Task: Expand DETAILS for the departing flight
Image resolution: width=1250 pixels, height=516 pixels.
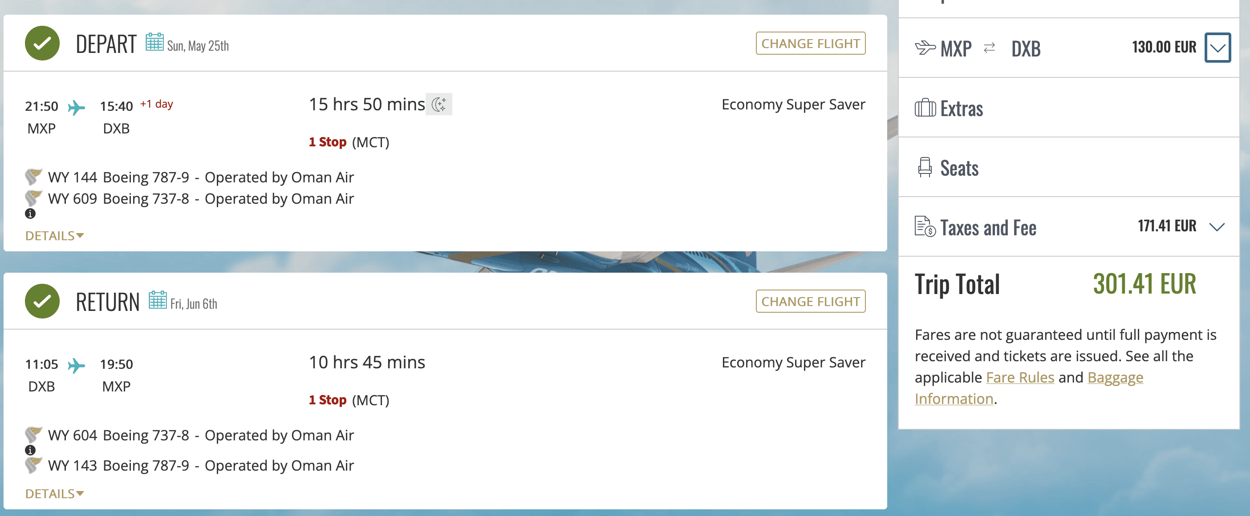Action: coord(54,236)
